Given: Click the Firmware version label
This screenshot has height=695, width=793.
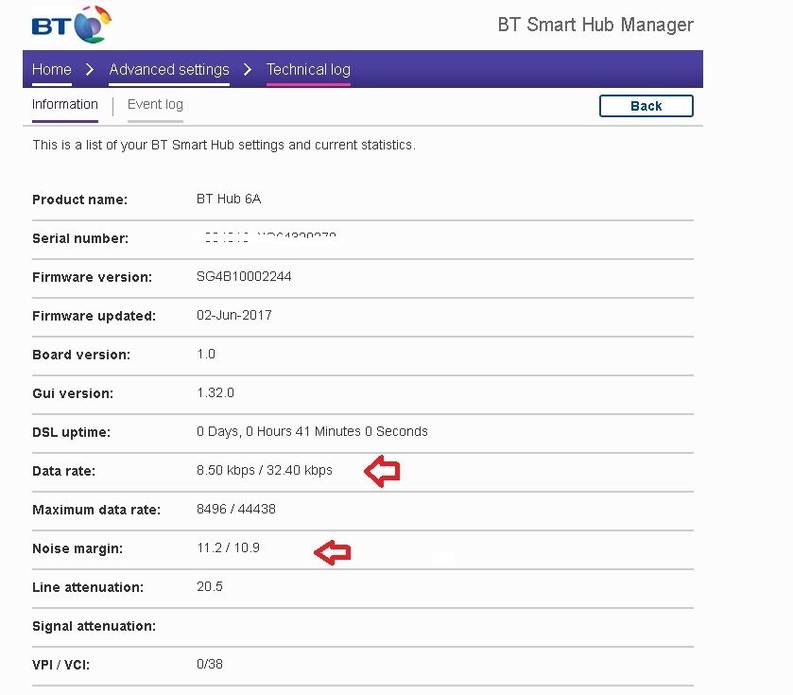Looking at the screenshot, I should tap(92, 277).
